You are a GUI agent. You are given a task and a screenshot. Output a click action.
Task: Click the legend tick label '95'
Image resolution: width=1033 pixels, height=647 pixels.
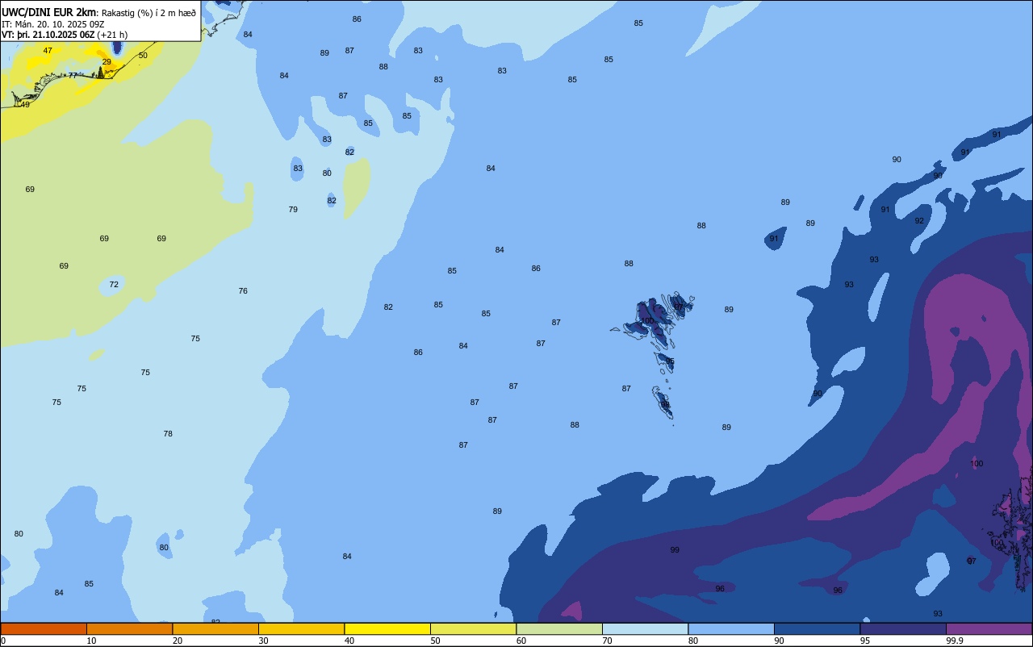pos(866,641)
